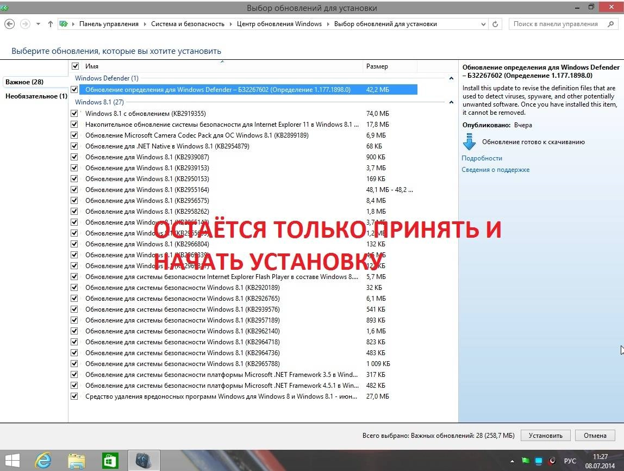Viewport: 624px width, 471px height.
Task: Sort by the Имя column header
Action: 222,66
